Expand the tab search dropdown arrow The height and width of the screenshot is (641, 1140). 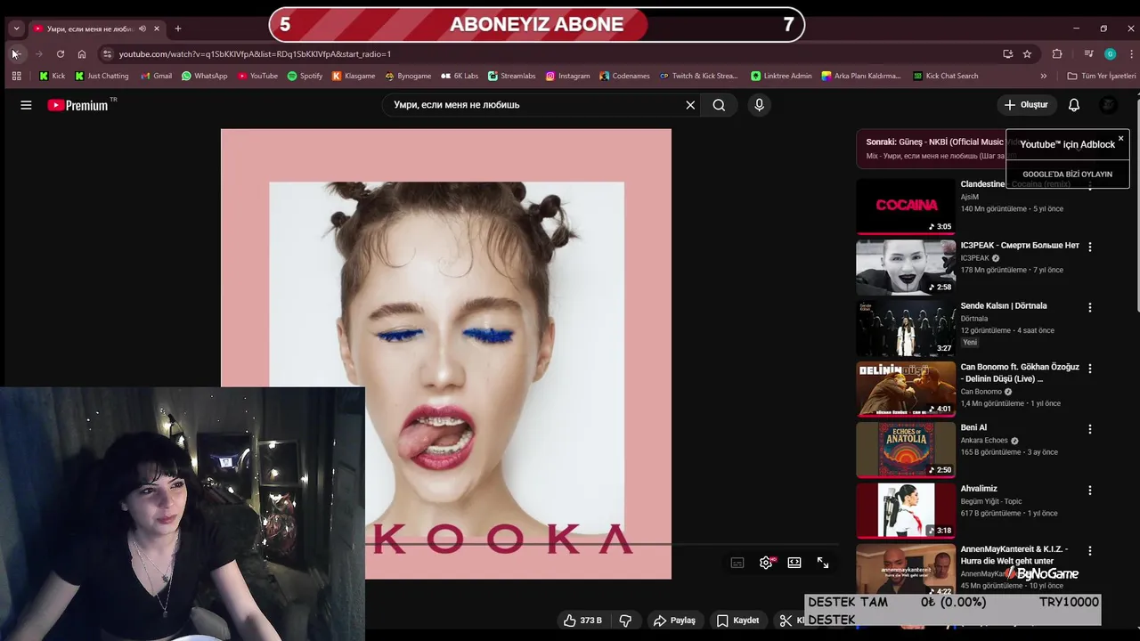click(x=16, y=29)
